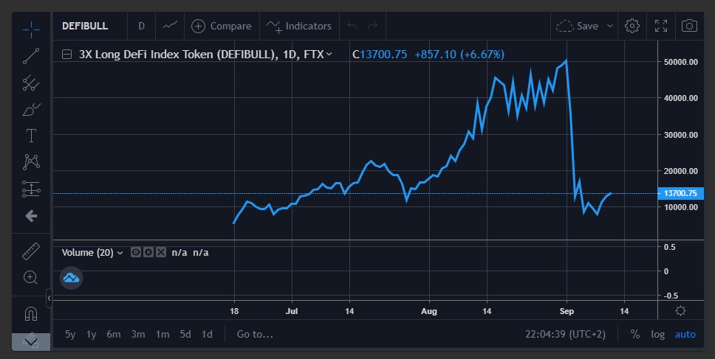The height and width of the screenshot is (359, 715).
Task: Click the back arrow icon in the sidebar
Action: coord(31,216)
